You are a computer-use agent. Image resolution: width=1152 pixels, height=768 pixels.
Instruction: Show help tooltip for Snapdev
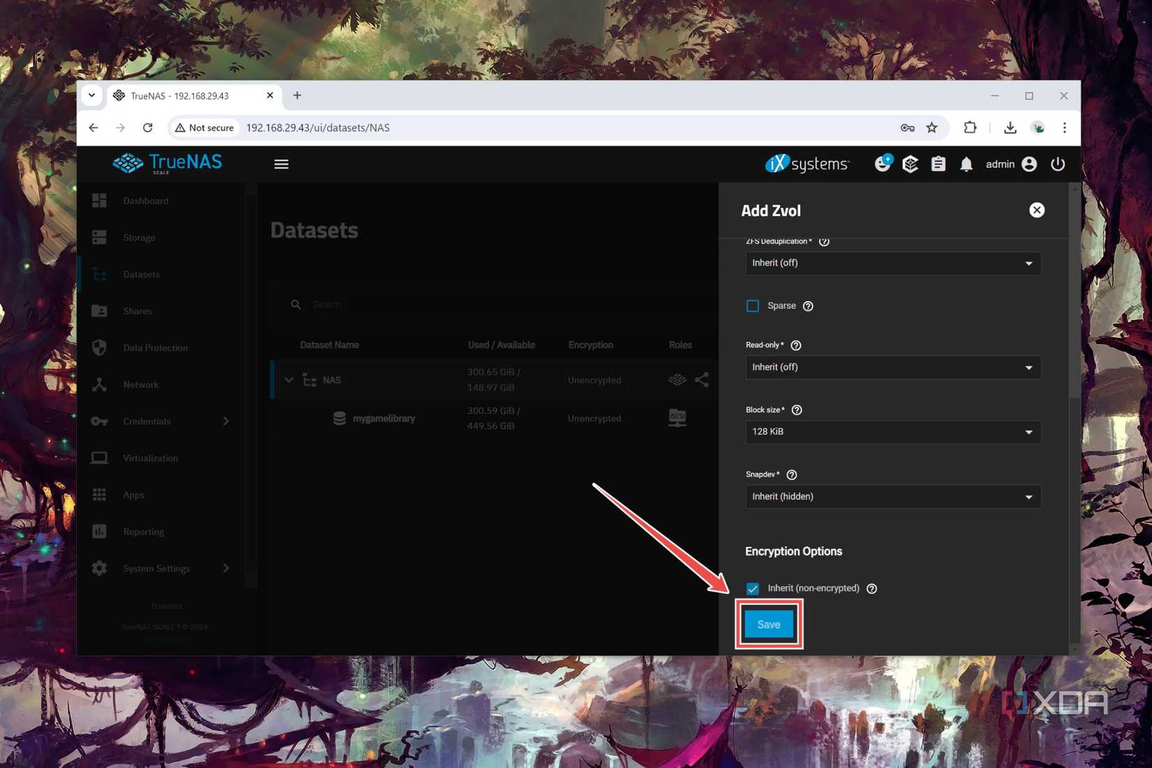coord(792,475)
